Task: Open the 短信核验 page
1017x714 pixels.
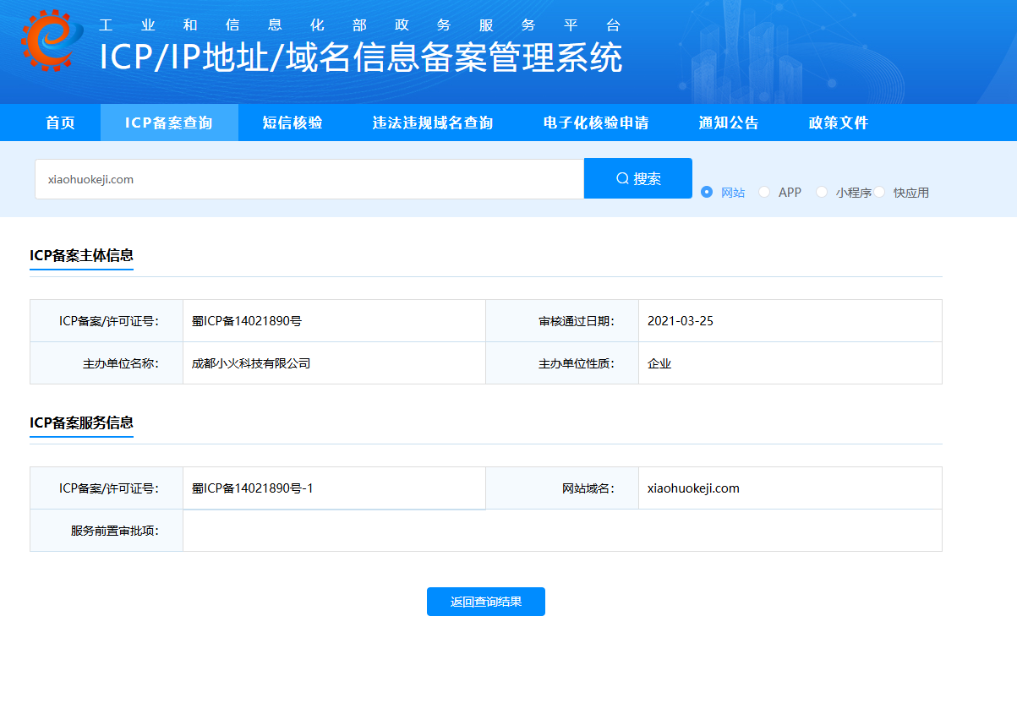Action: (x=293, y=122)
